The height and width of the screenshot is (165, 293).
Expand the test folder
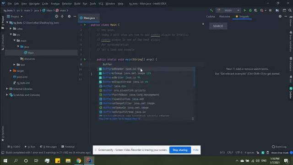click(14, 65)
